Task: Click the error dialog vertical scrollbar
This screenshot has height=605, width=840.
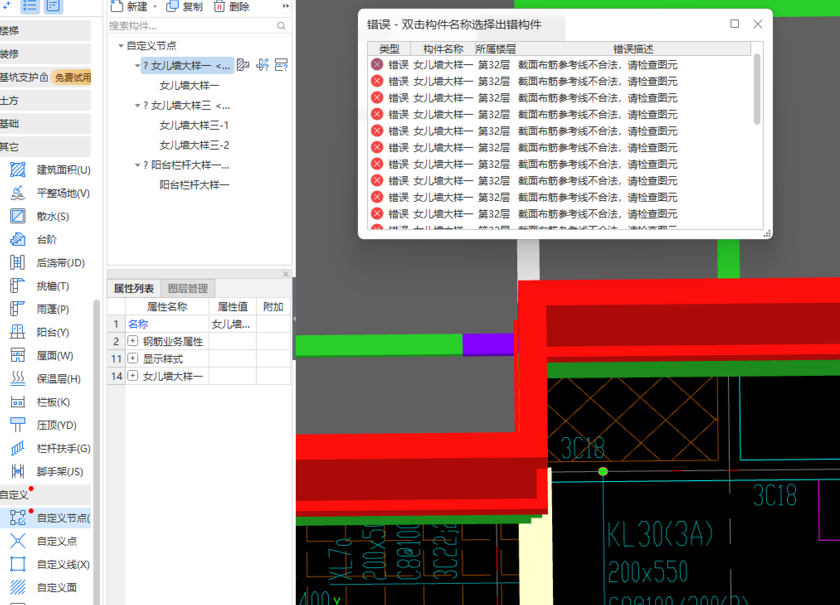Action: point(757,89)
